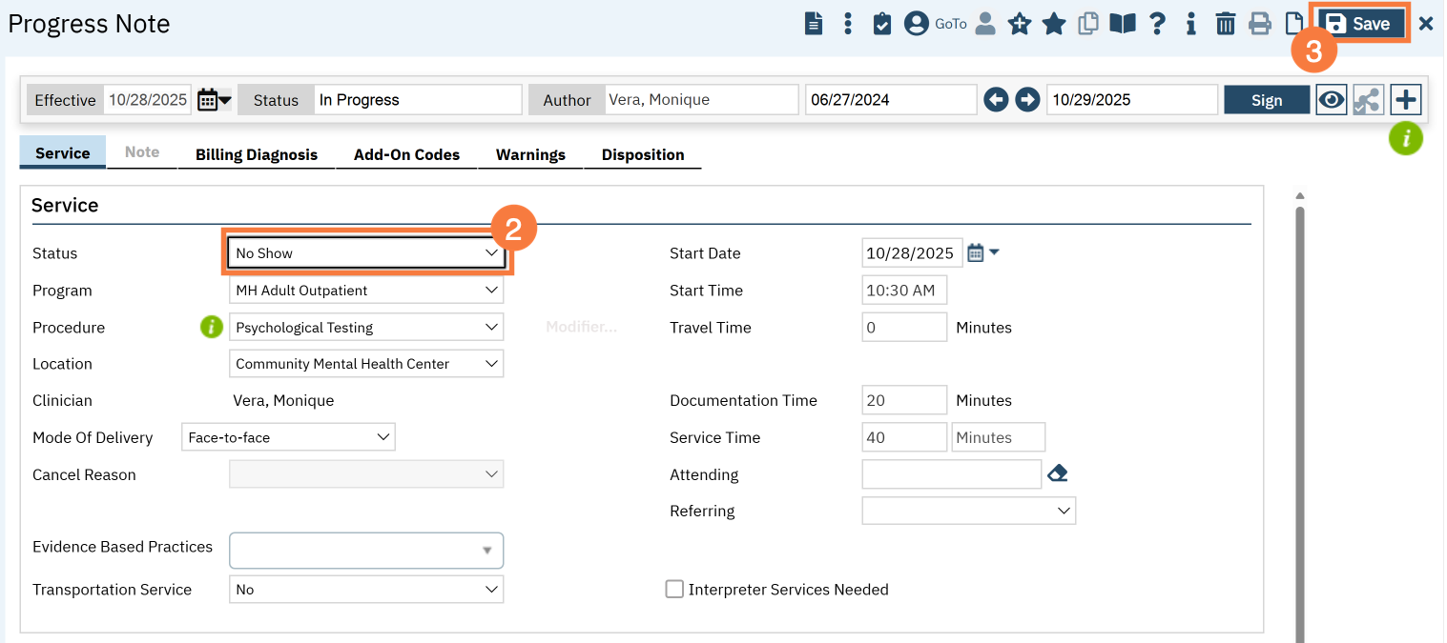
Task: Click the printer icon in toolbar
Action: 1260,24
